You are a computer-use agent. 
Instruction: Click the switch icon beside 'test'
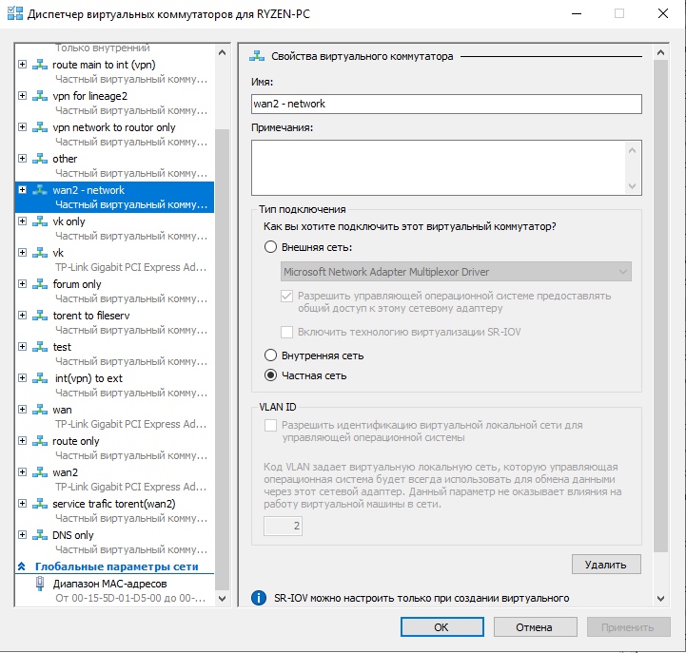[40, 347]
